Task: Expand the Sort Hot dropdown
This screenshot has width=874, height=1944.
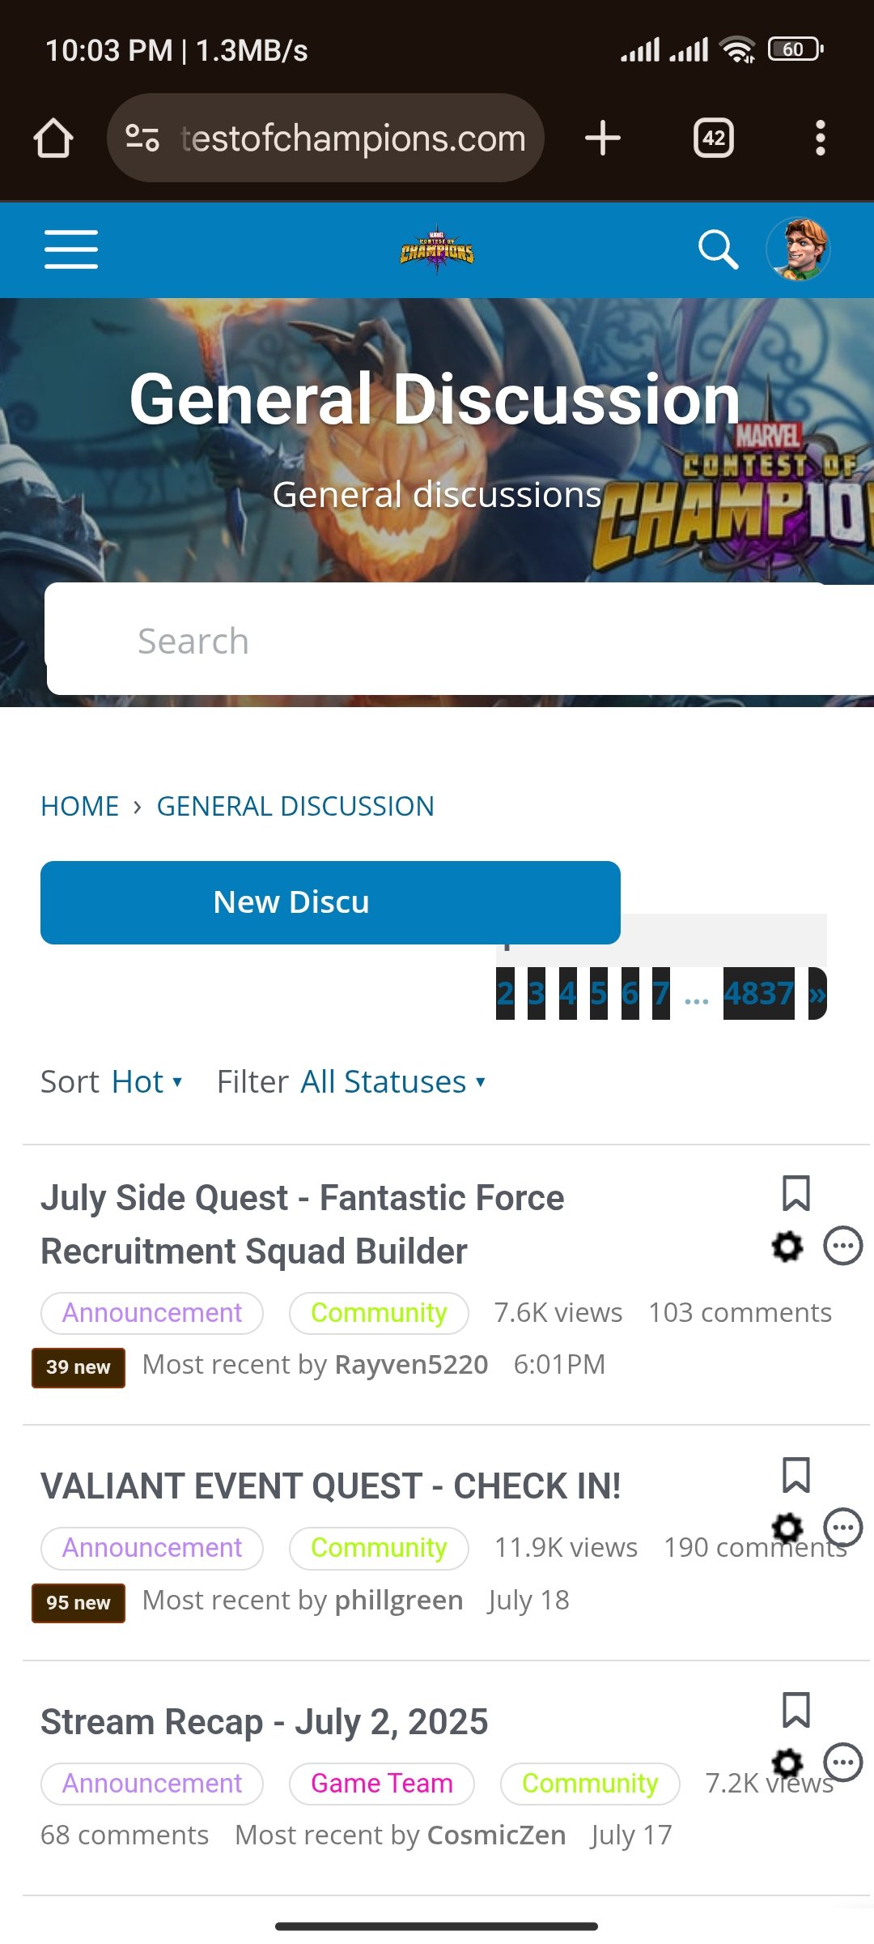Action: (x=146, y=1082)
